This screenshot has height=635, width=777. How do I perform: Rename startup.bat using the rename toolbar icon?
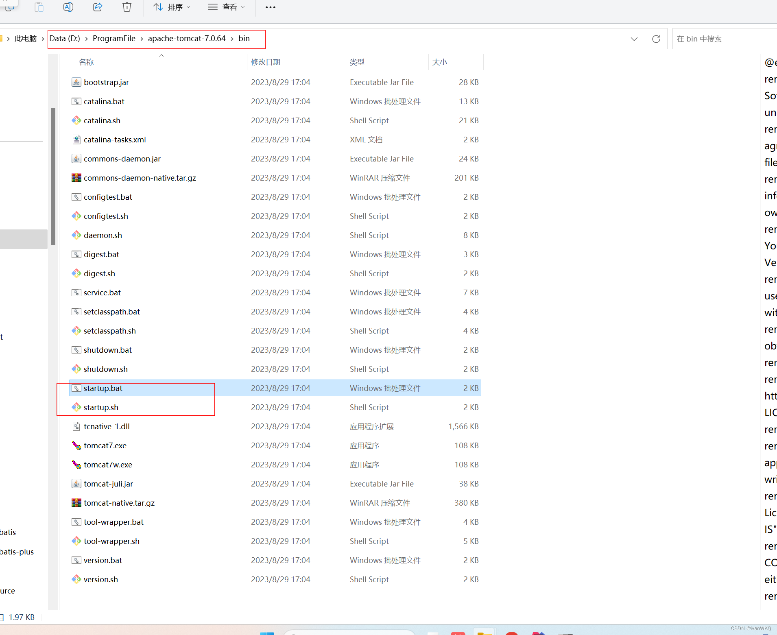click(x=68, y=7)
